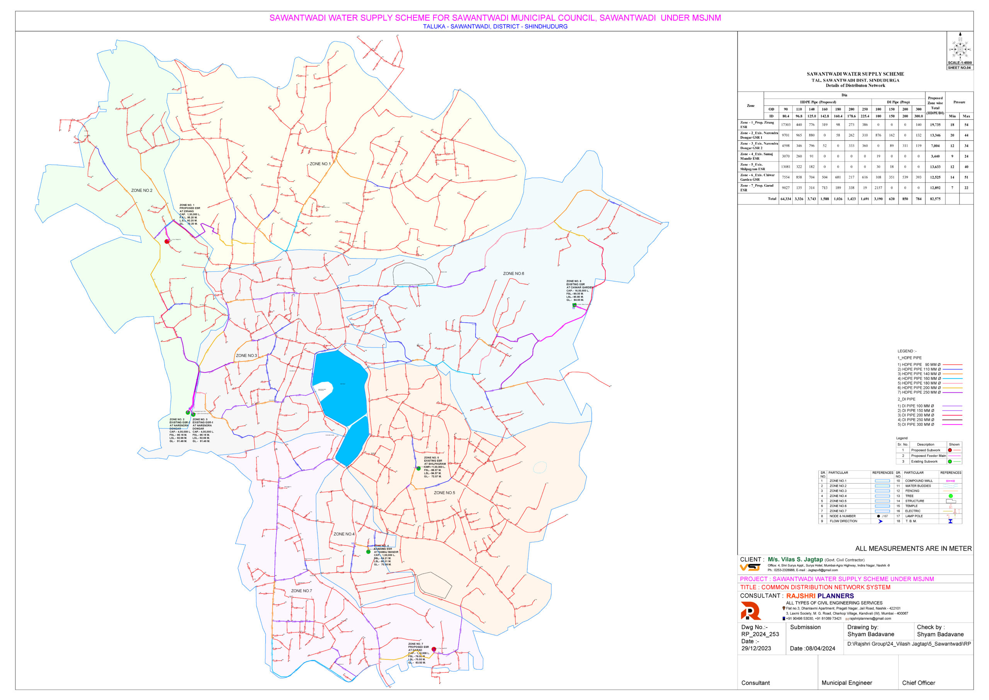Click the DI PIPE 300 MM magenta line sample
The width and height of the screenshot is (989, 700).
[x=952, y=424]
